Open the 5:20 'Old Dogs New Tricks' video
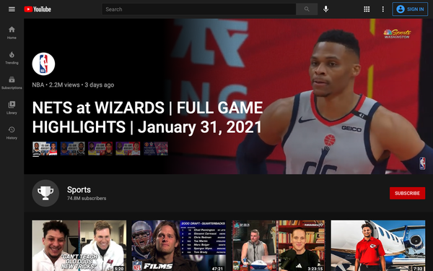433x271 pixels. (79, 246)
